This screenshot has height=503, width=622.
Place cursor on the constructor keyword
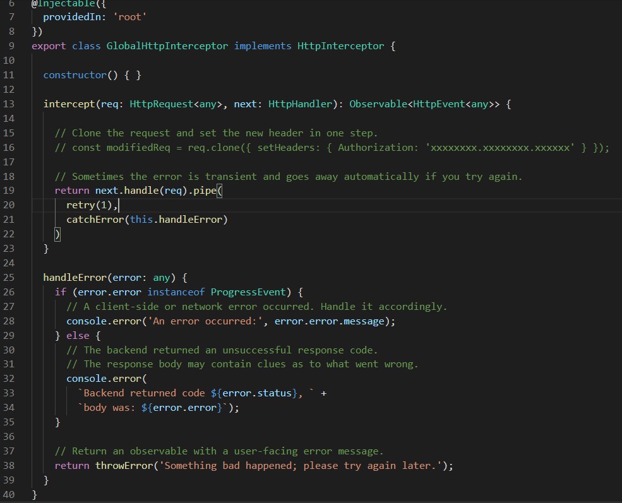coord(75,75)
